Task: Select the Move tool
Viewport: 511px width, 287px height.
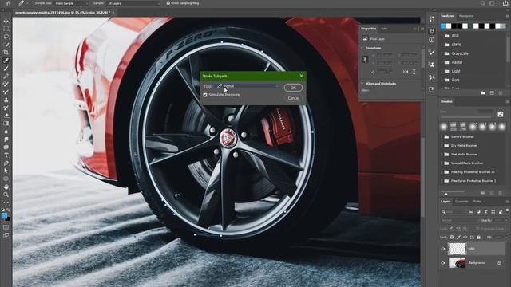Action: pos(6,22)
